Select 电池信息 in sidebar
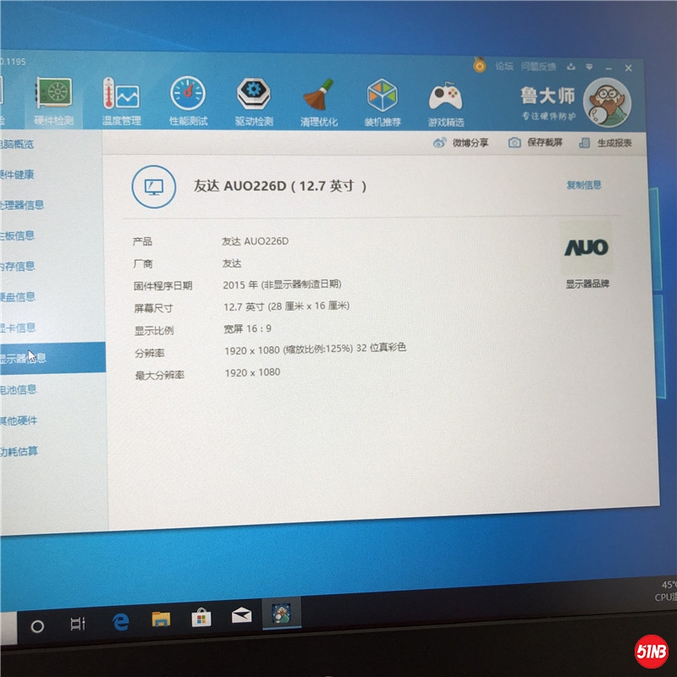677x677 pixels. tap(18, 389)
